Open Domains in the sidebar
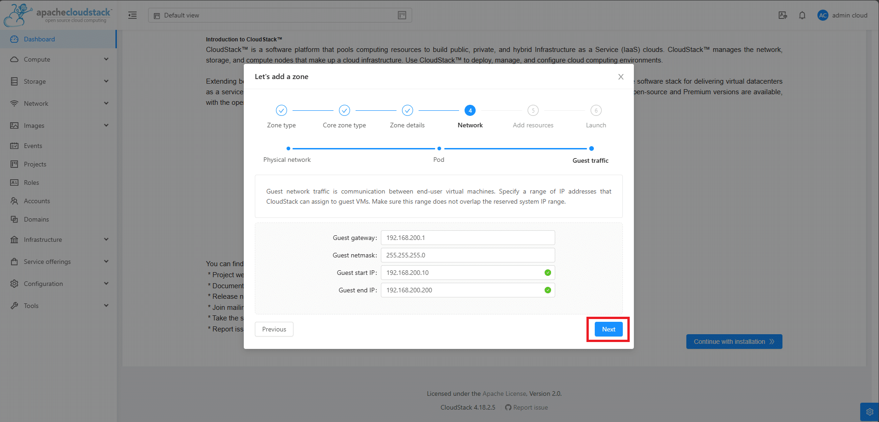 (x=58, y=219)
